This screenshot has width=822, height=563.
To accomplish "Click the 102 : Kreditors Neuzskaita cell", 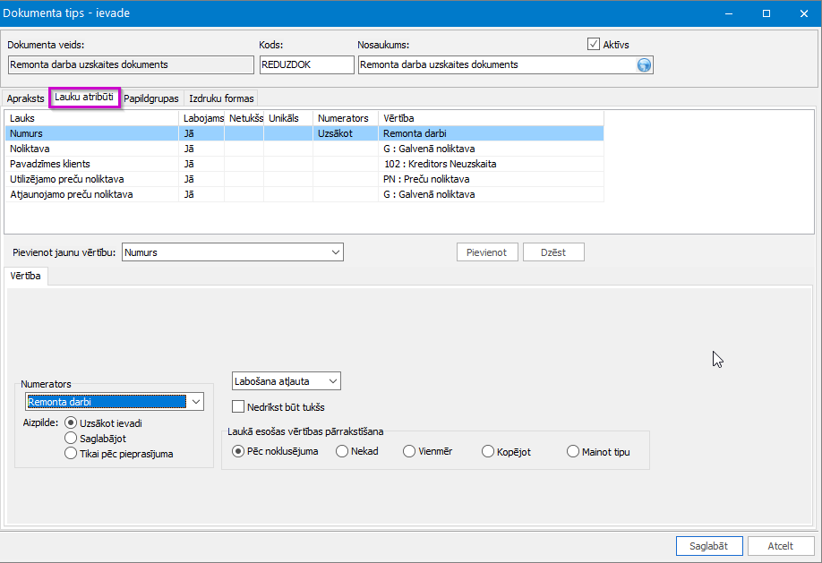I will 492,164.
